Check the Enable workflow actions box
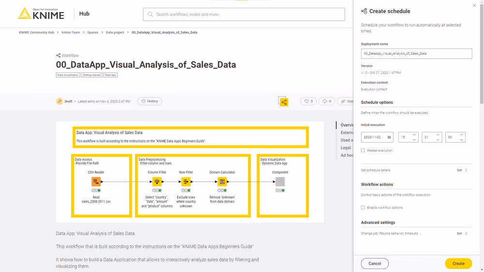 363,208
